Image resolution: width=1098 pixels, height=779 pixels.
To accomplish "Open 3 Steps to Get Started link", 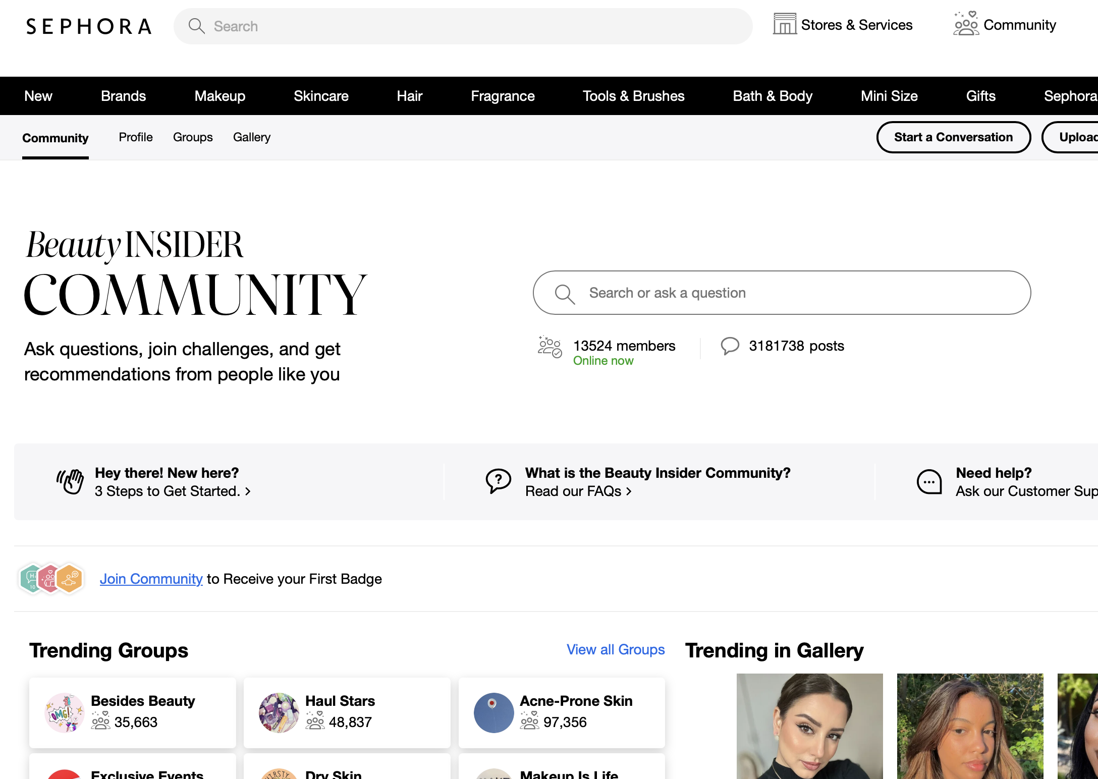I will (173, 491).
